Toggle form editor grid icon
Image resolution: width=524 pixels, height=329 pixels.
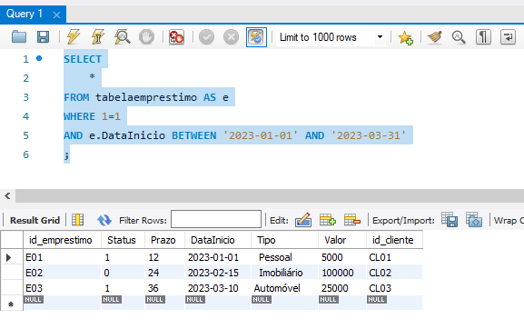(77, 220)
